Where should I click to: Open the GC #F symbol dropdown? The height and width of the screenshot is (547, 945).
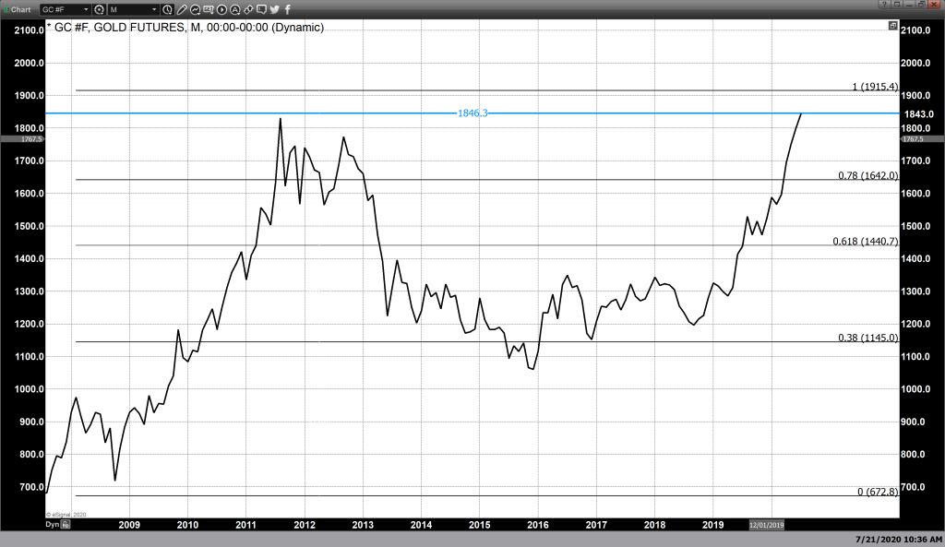85,9
